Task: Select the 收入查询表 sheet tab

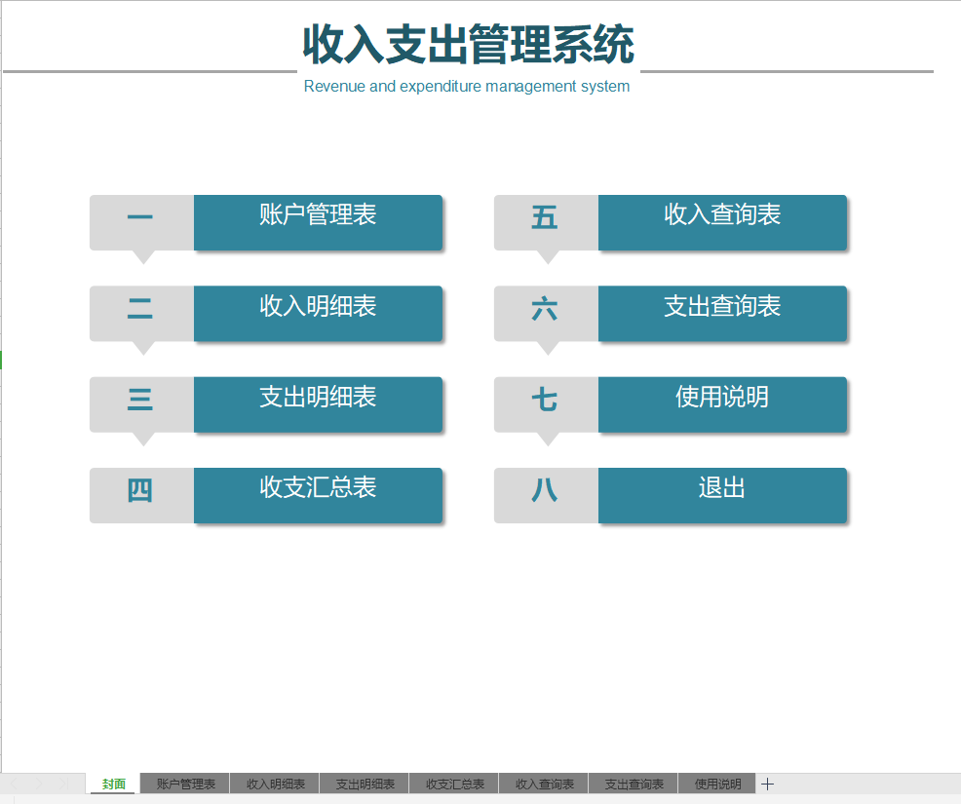Action: 543,783
